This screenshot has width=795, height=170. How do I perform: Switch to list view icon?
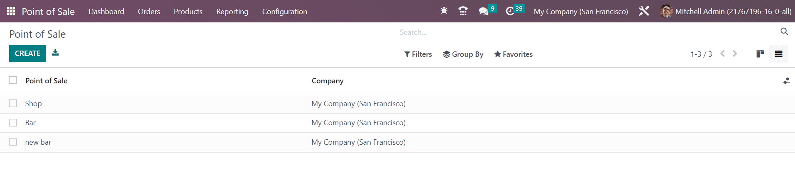click(778, 54)
